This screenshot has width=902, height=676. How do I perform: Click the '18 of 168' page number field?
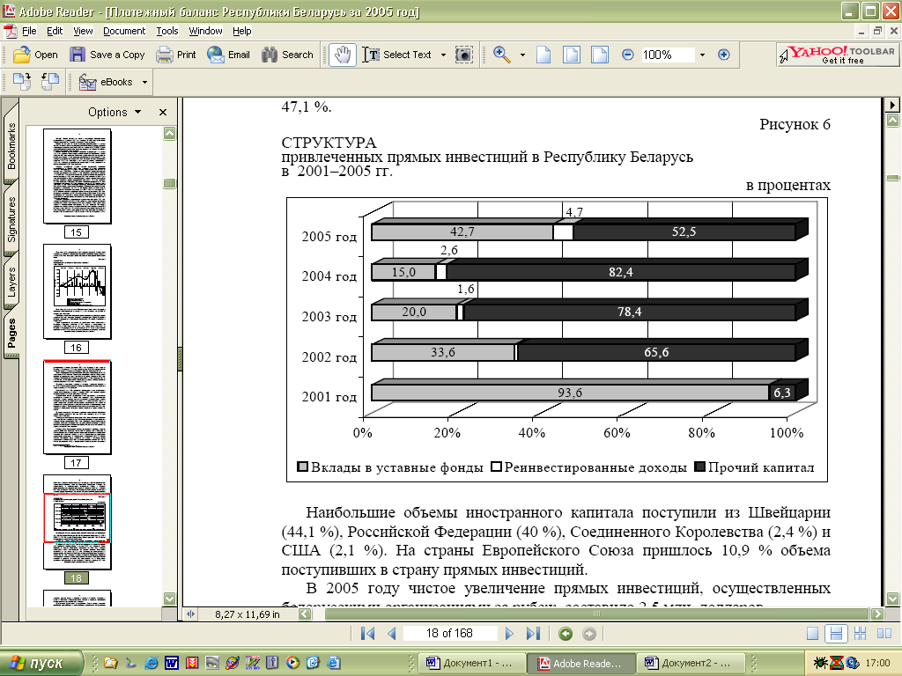(x=449, y=634)
